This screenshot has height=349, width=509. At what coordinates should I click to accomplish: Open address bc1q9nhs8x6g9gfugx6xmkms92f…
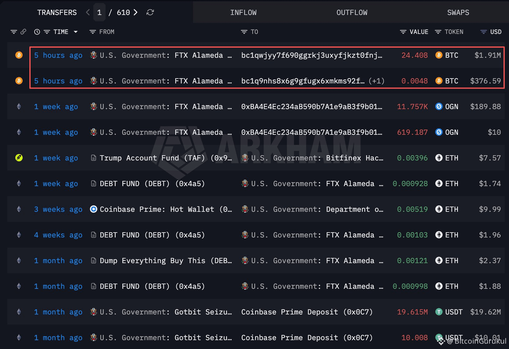click(303, 81)
